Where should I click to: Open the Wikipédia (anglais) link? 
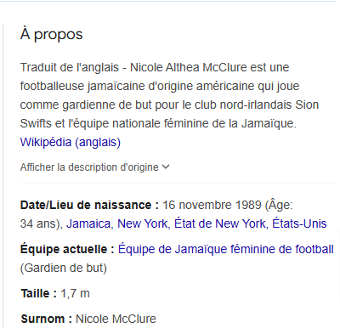71,142
